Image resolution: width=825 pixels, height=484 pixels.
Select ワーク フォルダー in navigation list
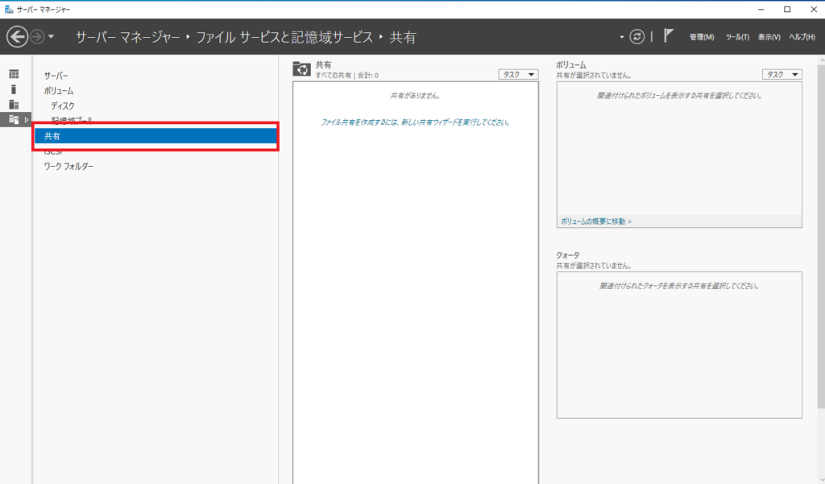click(x=68, y=167)
